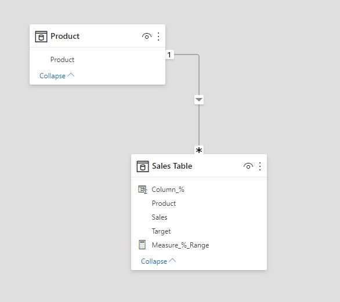Click the calculated column icon beside Column_%

coord(143,190)
